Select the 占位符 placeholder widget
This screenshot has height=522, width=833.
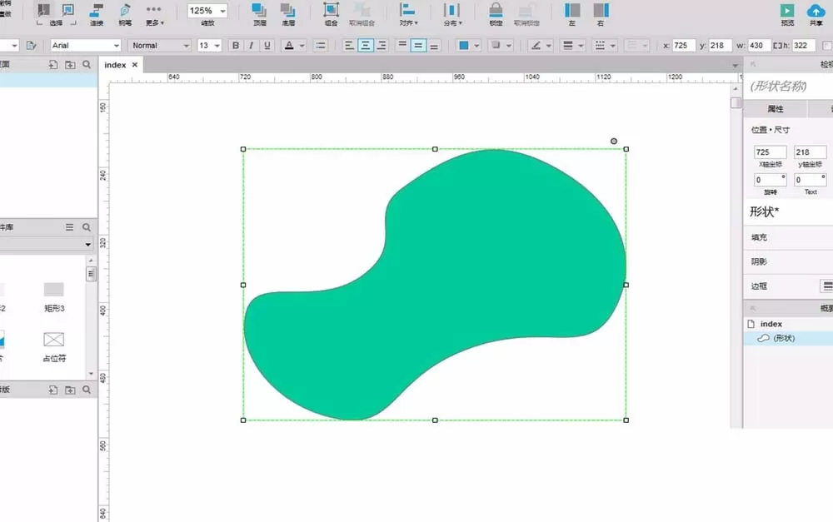54,347
